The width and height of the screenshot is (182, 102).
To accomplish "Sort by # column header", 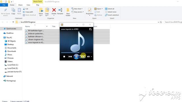I will pyautogui.click(x=47, y=26).
